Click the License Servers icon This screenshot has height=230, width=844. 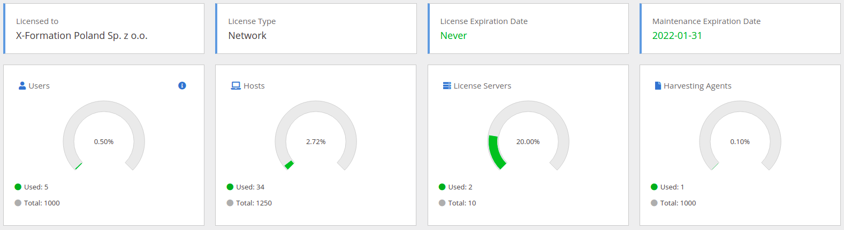coord(447,85)
